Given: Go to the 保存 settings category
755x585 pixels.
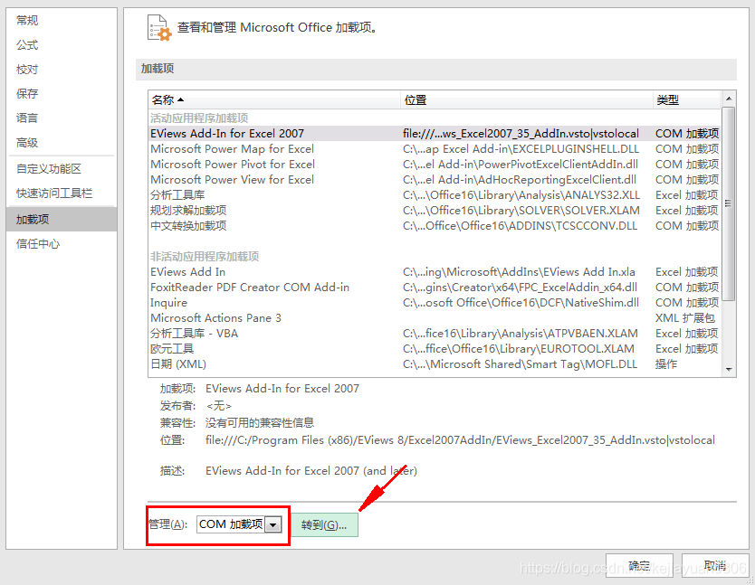Looking at the screenshot, I should point(62,93).
